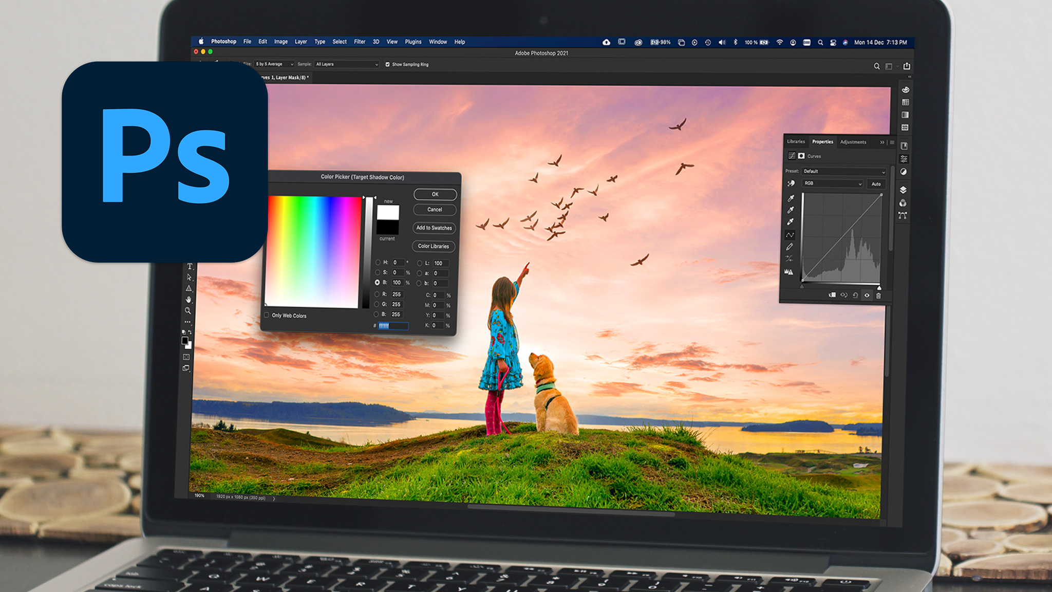Click the current color black swatch
This screenshot has width=1052, height=592.
[x=388, y=227]
